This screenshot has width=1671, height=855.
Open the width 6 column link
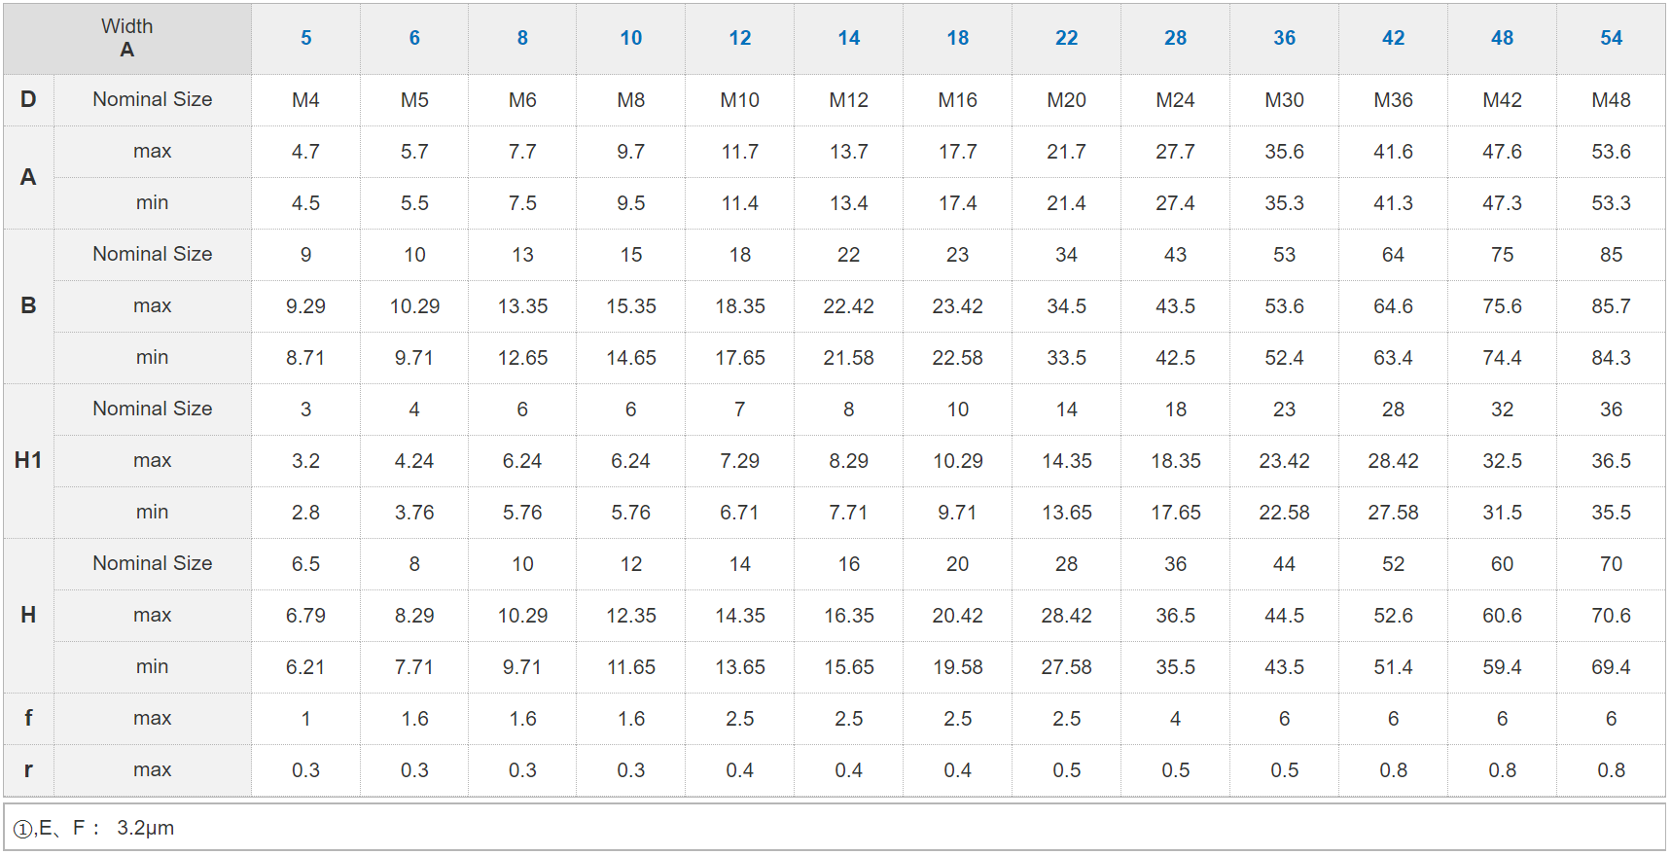(x=414, y=38)
